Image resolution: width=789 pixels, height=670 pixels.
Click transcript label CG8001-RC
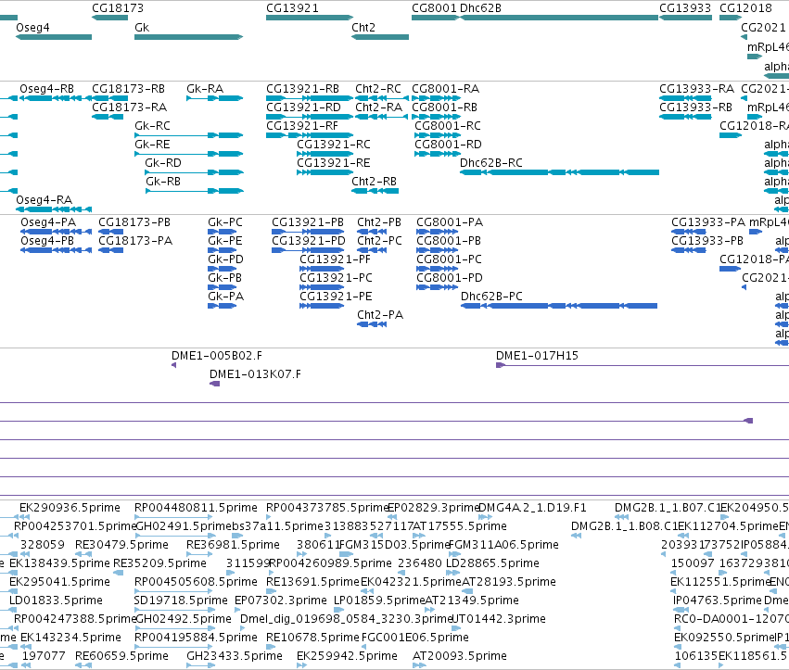tap(448, 126)
